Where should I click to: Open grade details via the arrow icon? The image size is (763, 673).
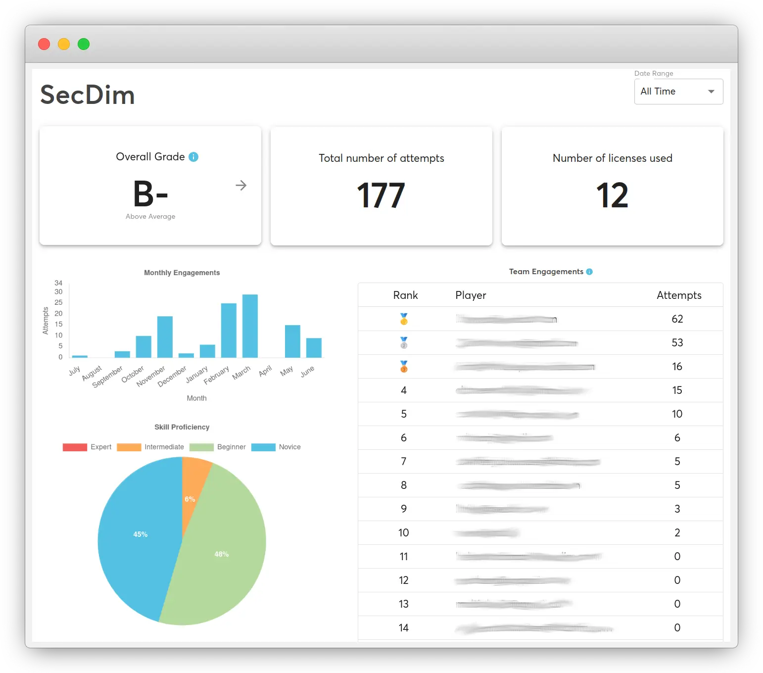241,186
